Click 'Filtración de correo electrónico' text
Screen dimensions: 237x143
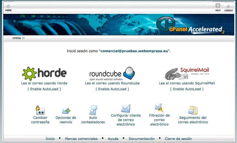coord(159,120)
